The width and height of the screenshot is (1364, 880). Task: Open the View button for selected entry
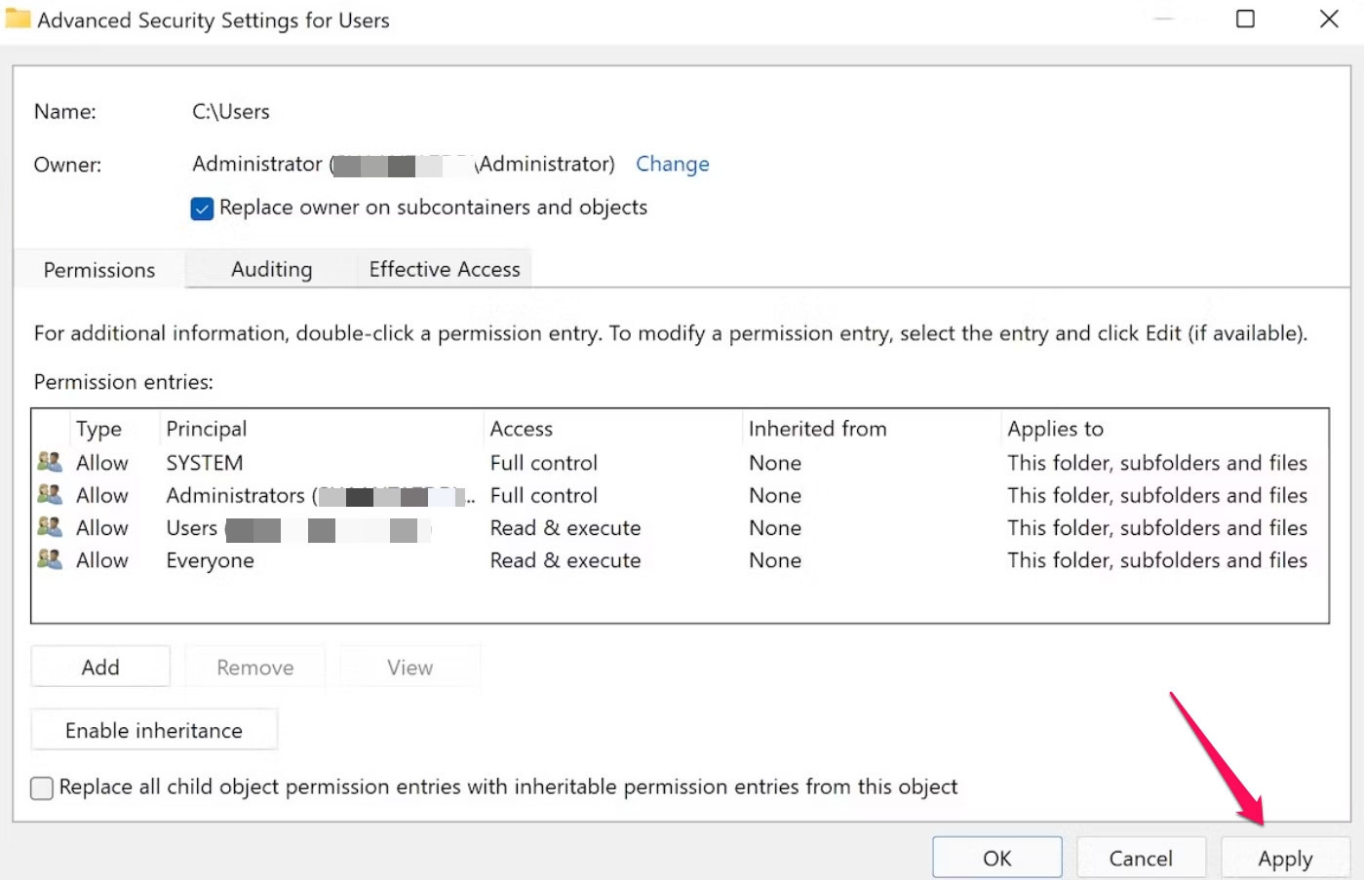[x=409, y=667]
